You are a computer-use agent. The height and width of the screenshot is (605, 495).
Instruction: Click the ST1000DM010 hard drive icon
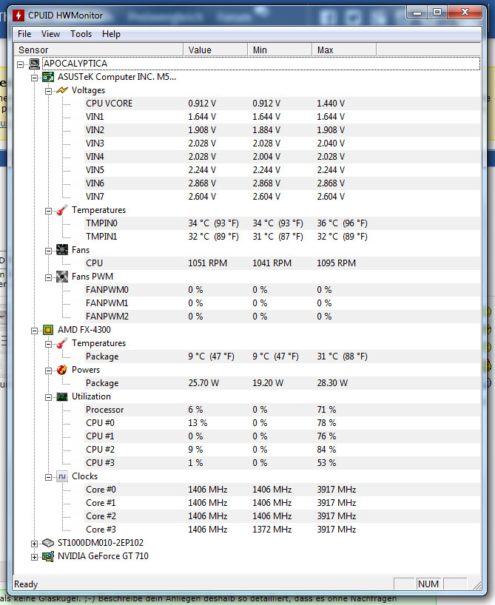point(48,543)
